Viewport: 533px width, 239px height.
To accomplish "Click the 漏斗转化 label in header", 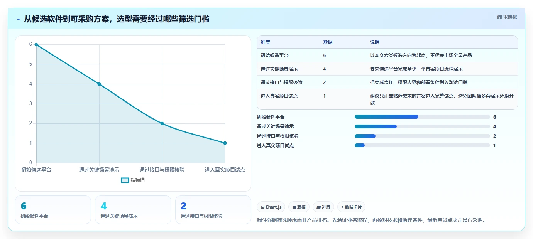I will pyautogui.click(x=507, y=17).
